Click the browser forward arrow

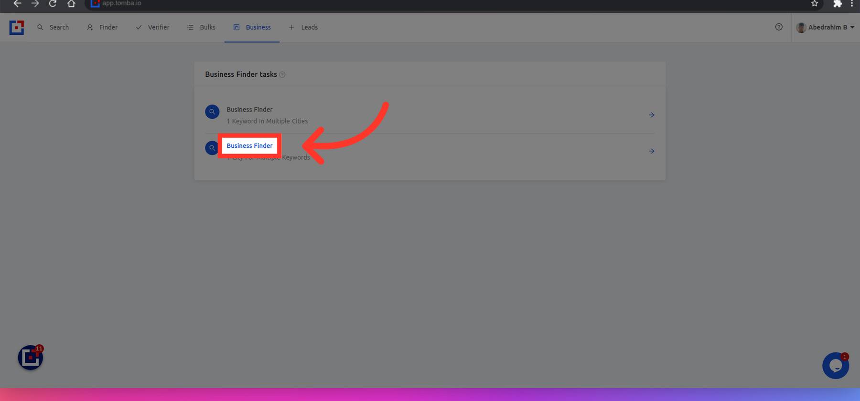[35, 3]
